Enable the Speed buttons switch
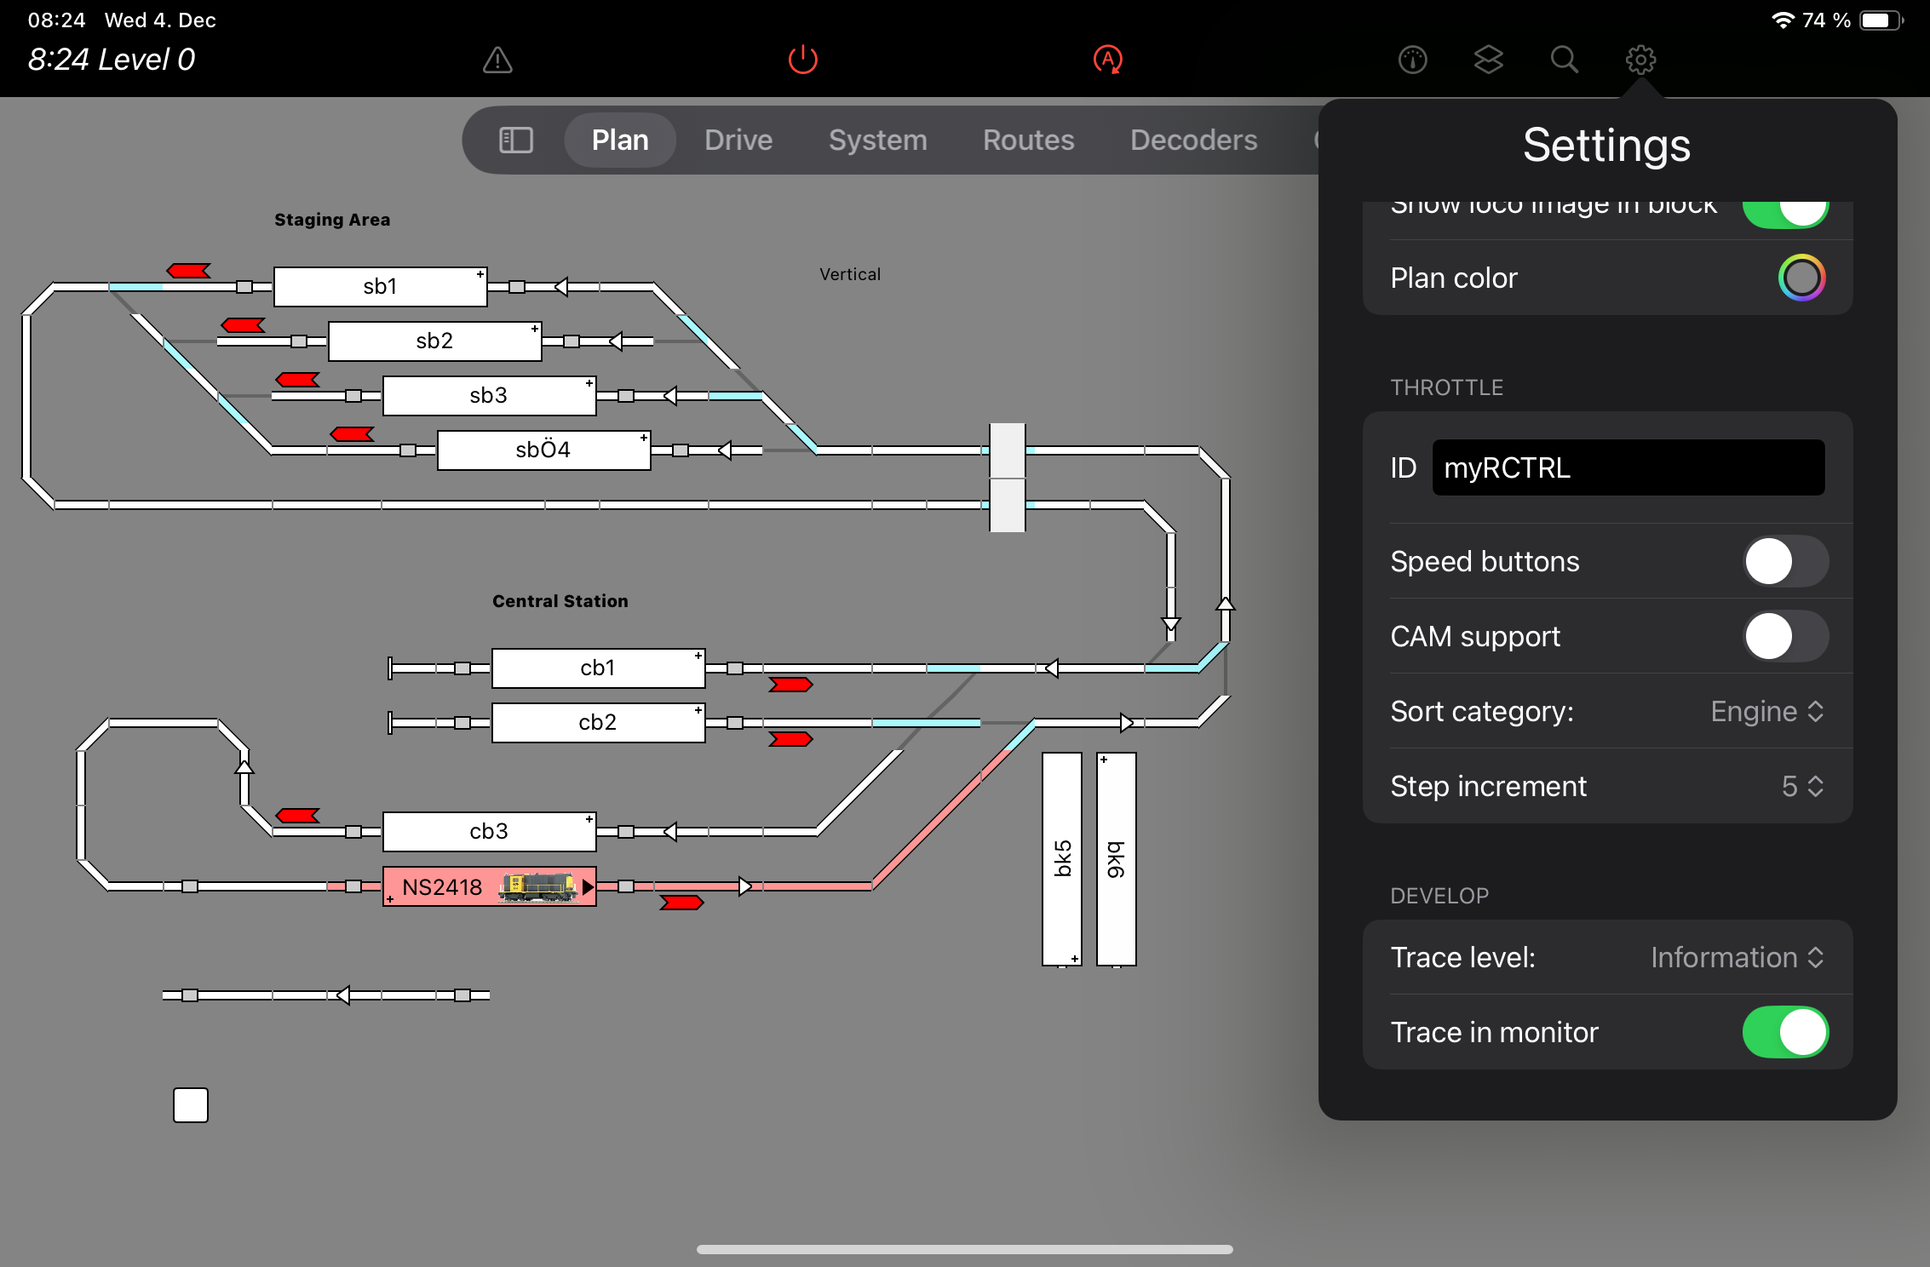Viewport: 1930px width, 1267px height. [x=1784, y=561]
